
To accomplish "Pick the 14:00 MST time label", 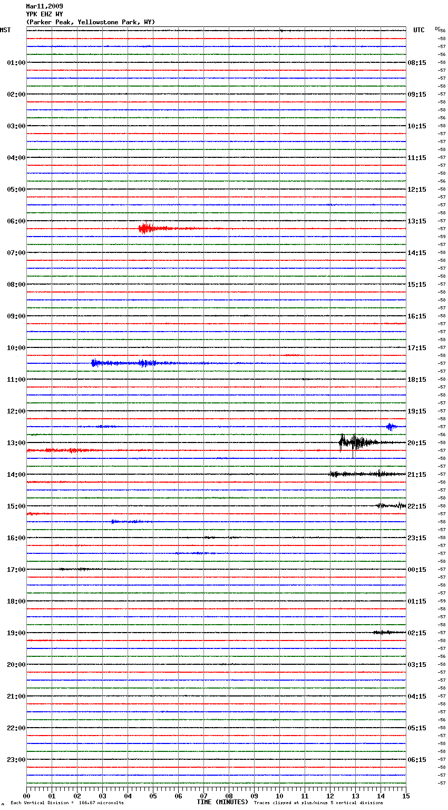I will tap(16, 475).
